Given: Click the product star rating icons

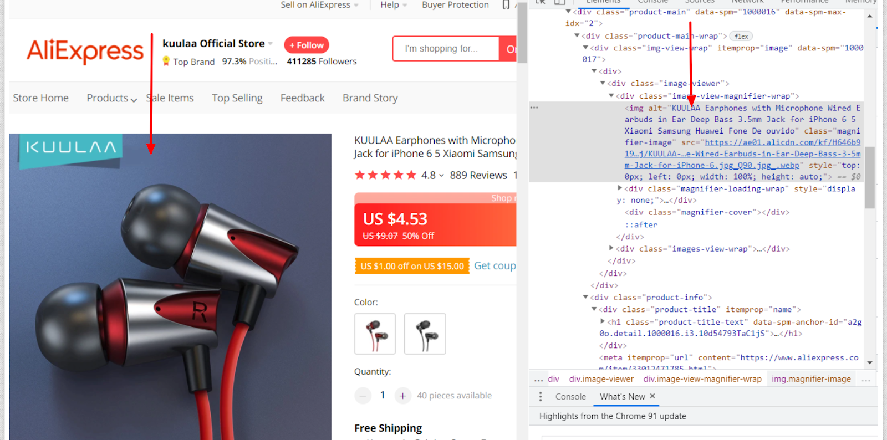Looking at the screenshot, I should pos(385,176).
